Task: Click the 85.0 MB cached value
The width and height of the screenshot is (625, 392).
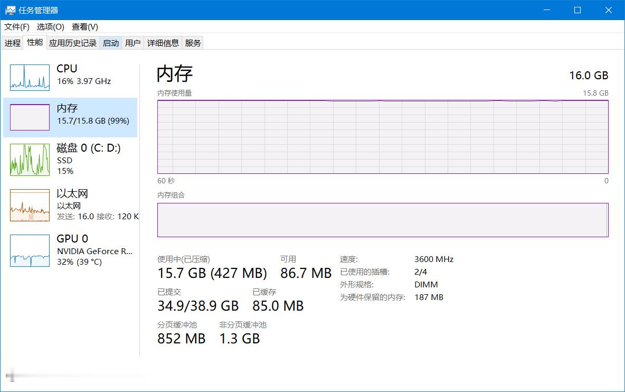Action: (278, 306)
